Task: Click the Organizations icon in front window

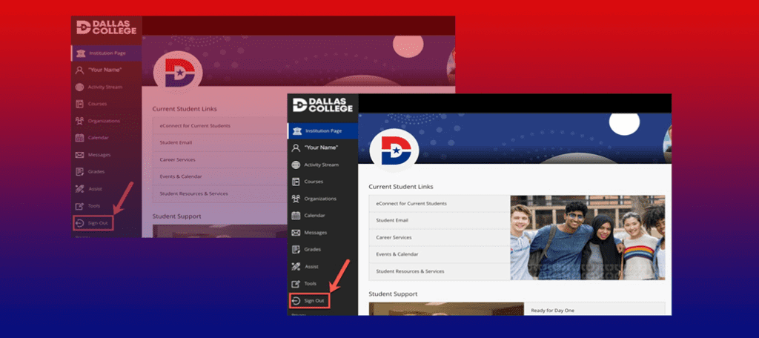Action: coord(296,199)
